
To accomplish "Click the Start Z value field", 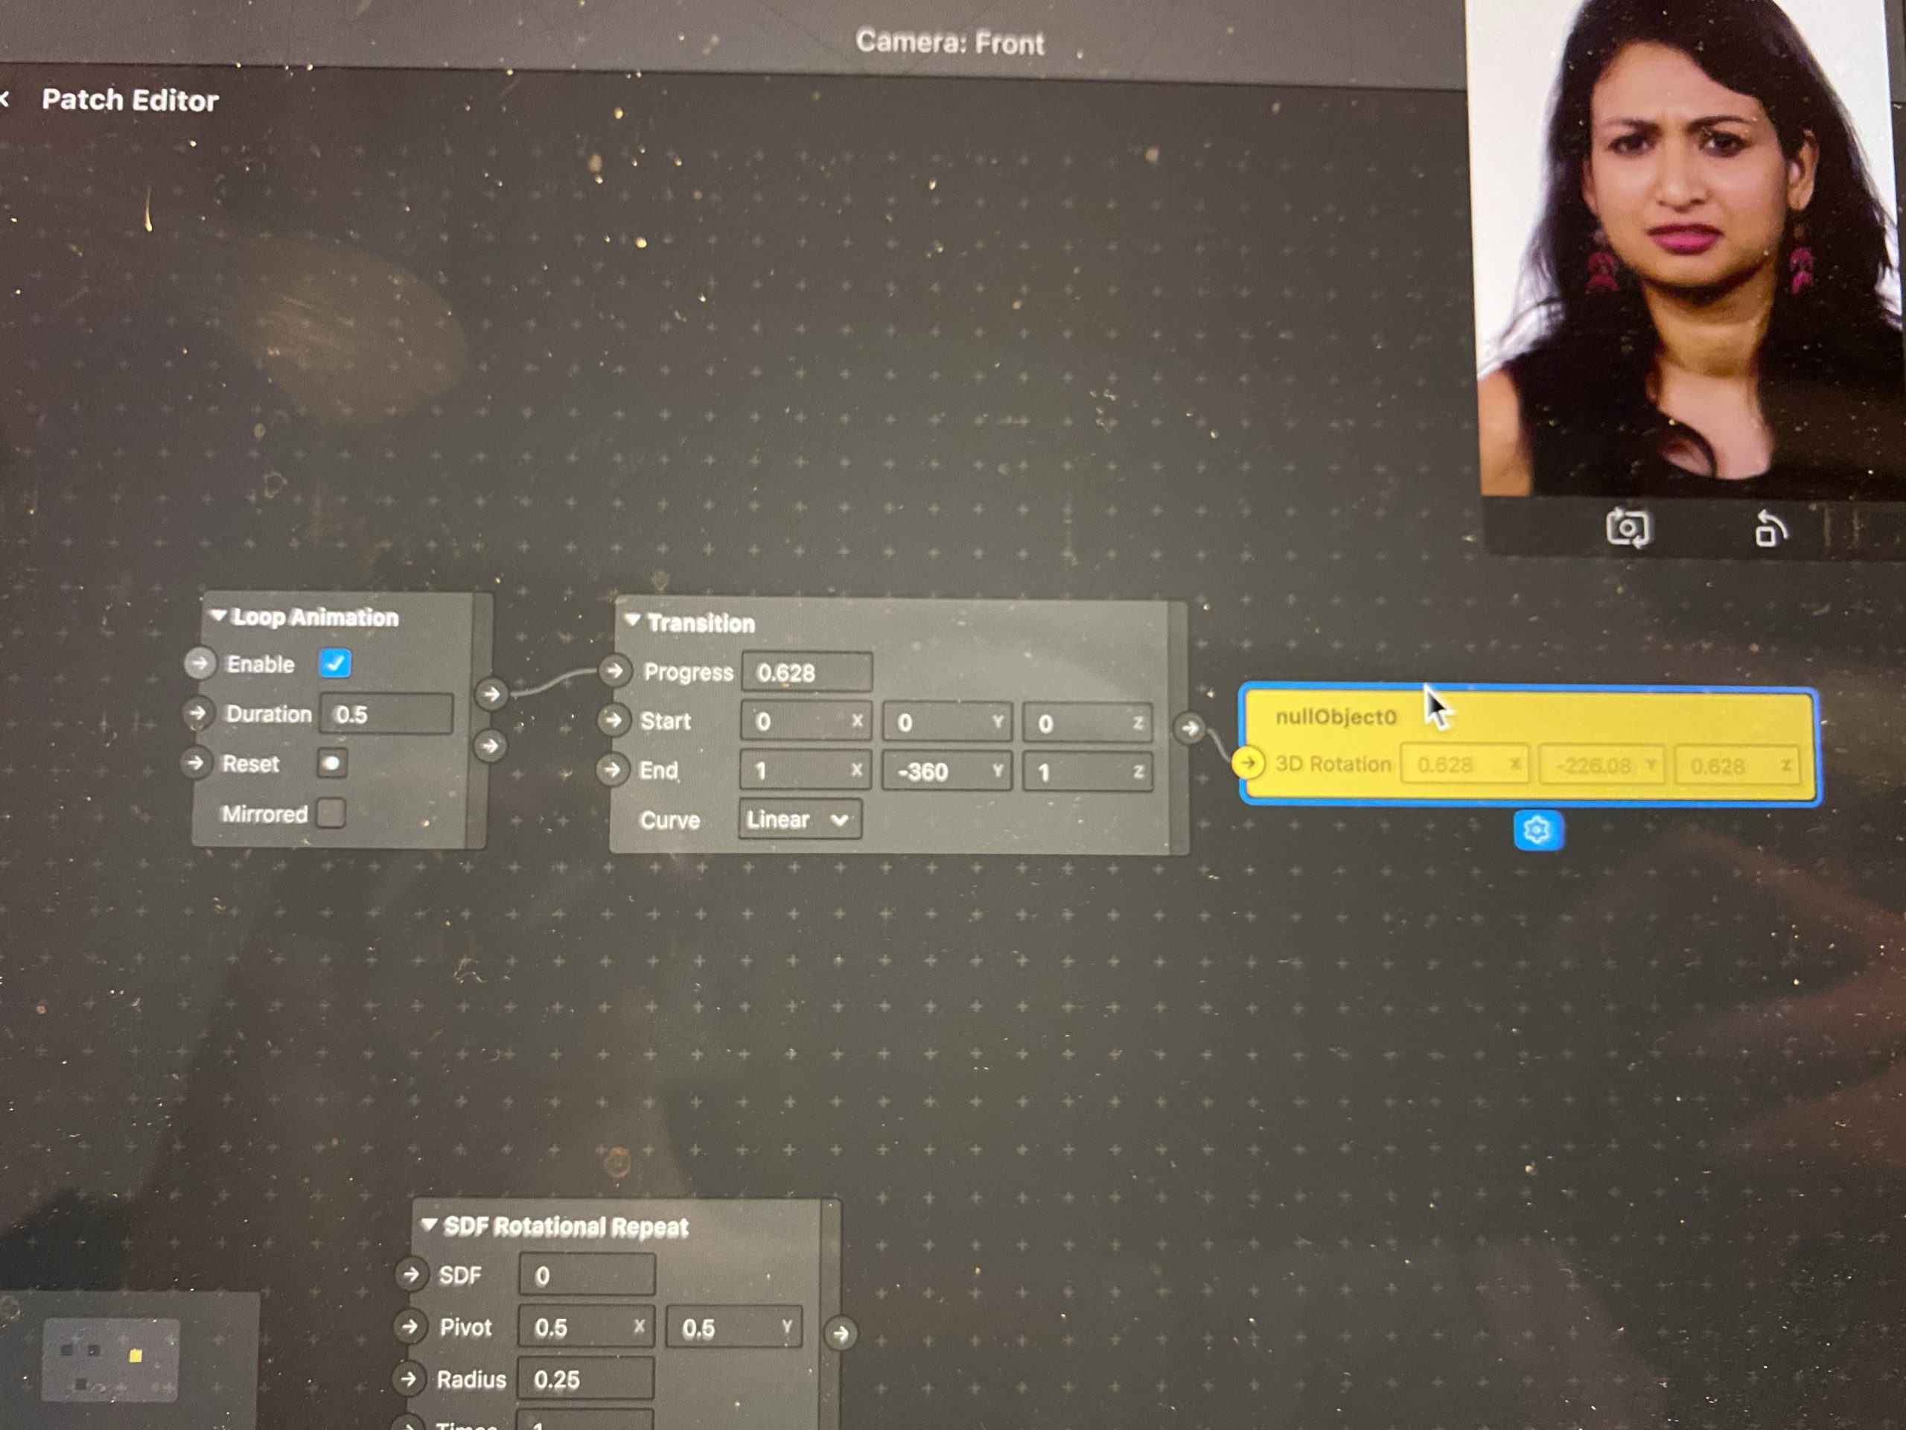I will point(1088,723).
